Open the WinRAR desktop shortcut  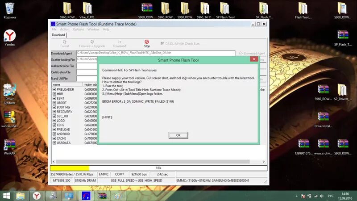9,147
